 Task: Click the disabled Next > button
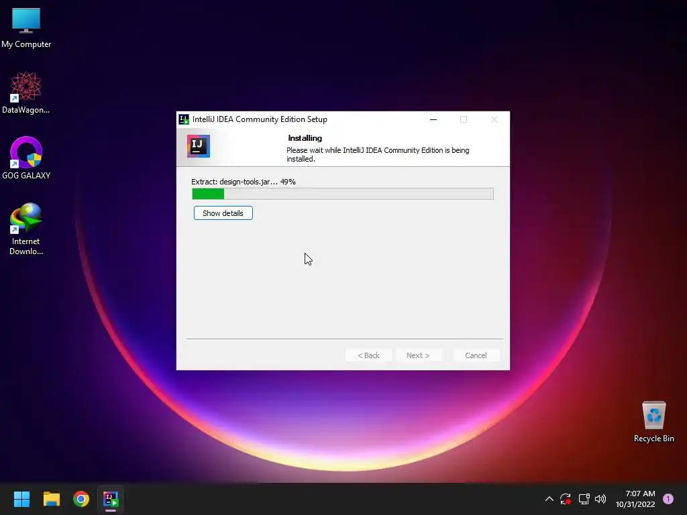[x=418, y=355]
